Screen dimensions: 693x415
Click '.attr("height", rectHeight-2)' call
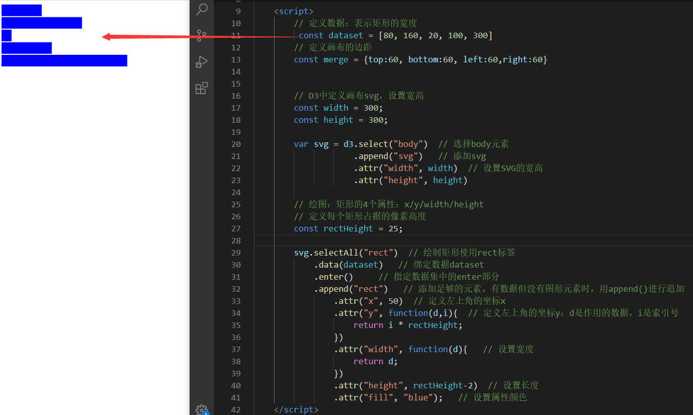(406, 385)
